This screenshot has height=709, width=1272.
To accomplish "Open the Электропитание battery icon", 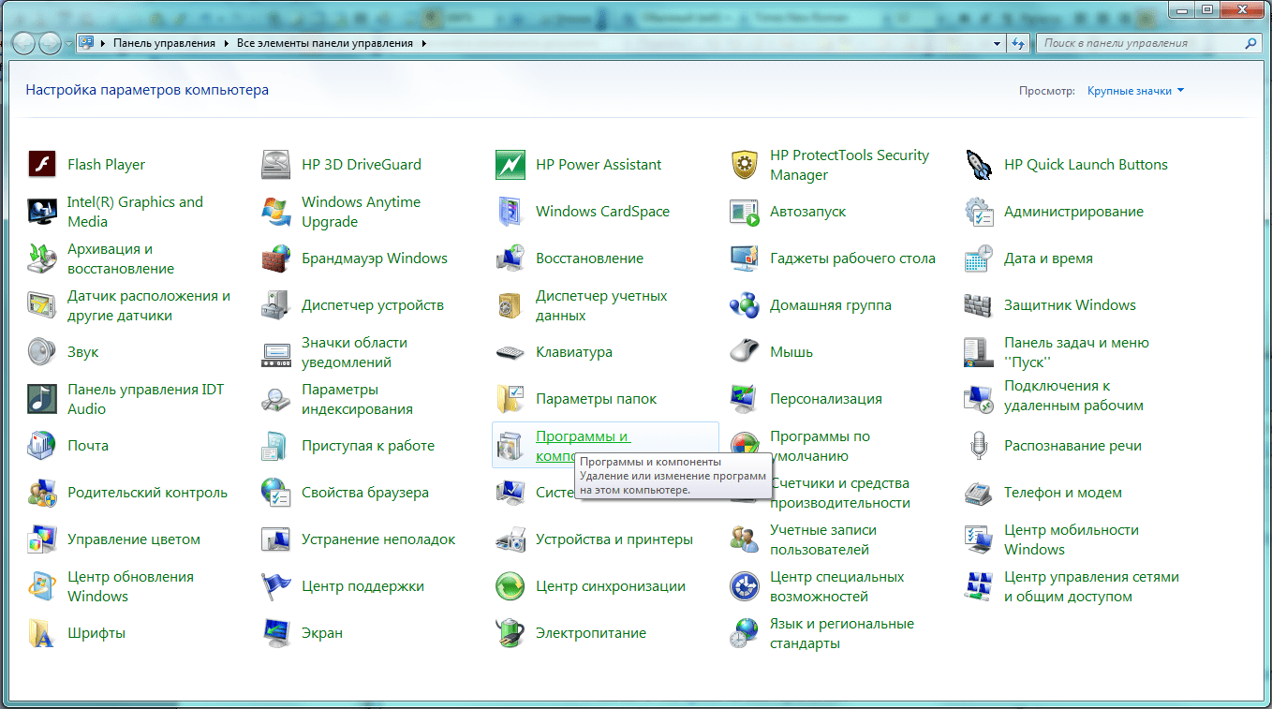I will 510,633.
